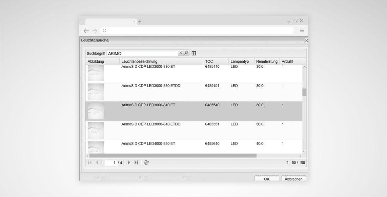Screen dimensions: 387x197
Task: Open the VVG dropdown behind the dialog
Action: point(99,178)
